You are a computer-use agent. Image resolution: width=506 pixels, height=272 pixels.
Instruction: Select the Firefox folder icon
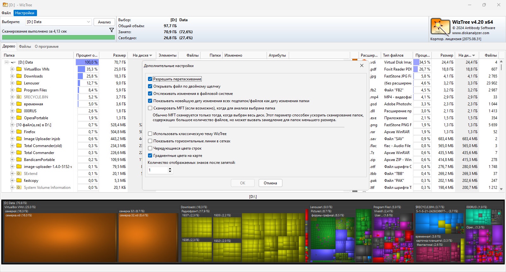pyautogui.click(x=19, y=132)
